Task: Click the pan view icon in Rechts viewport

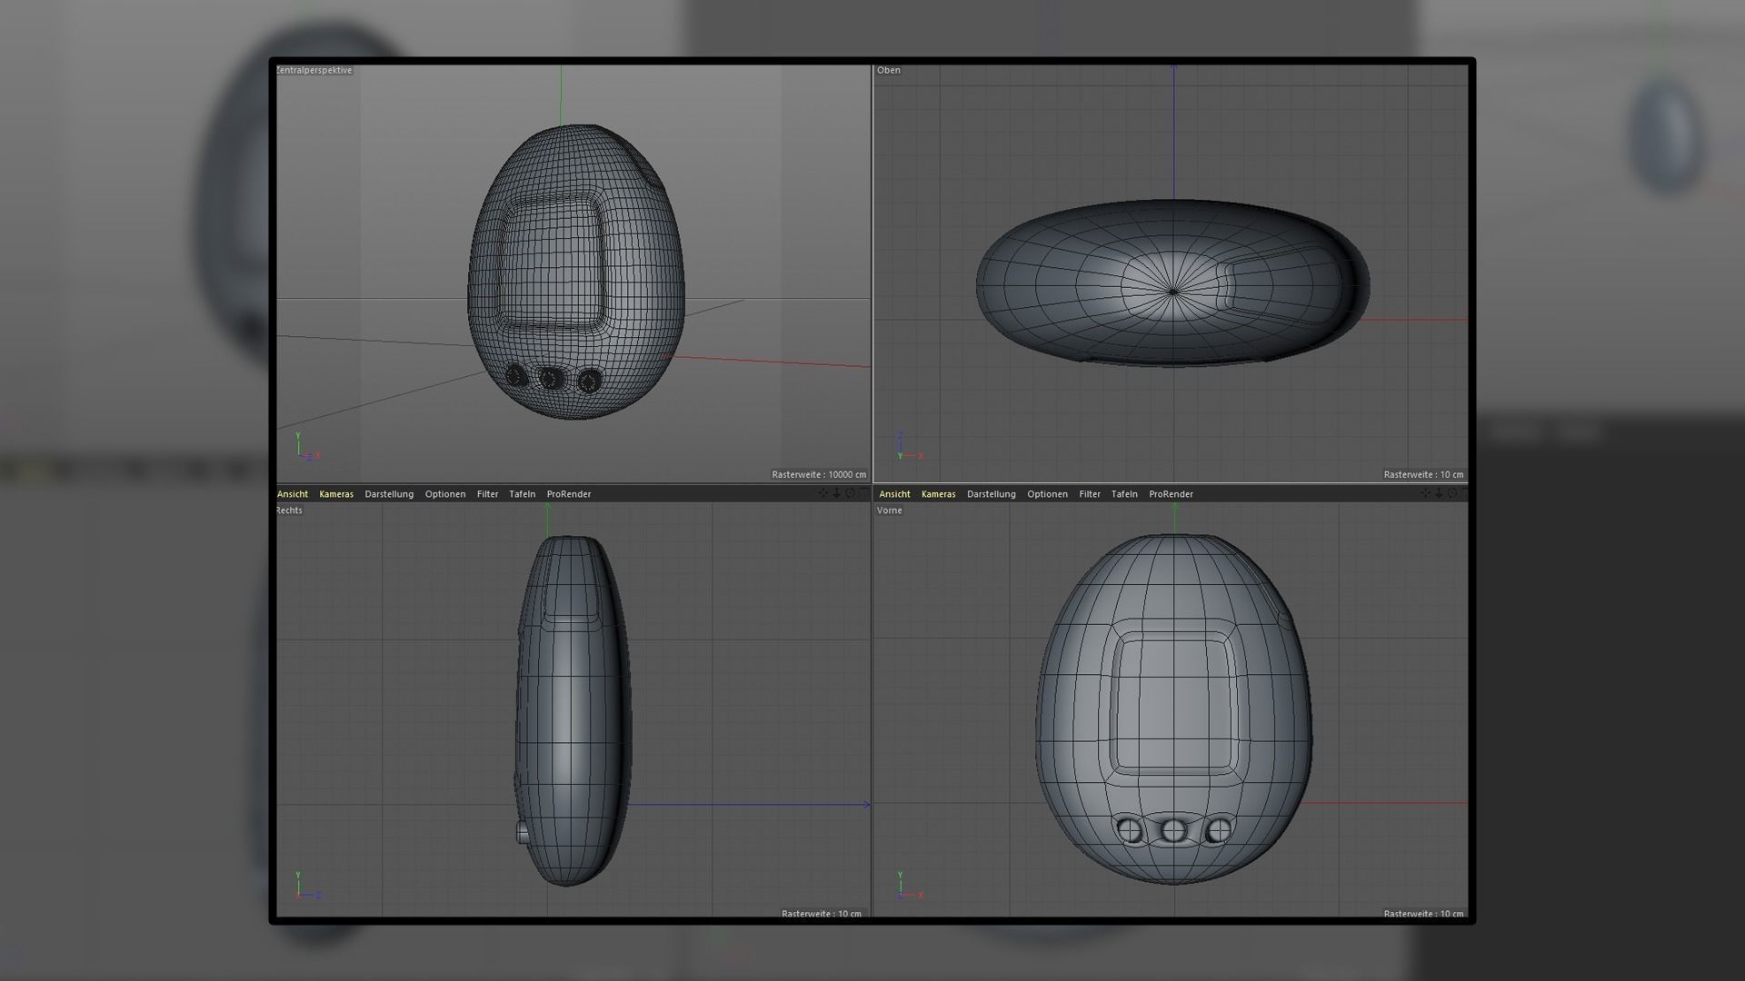Action: tap(823, 493)
